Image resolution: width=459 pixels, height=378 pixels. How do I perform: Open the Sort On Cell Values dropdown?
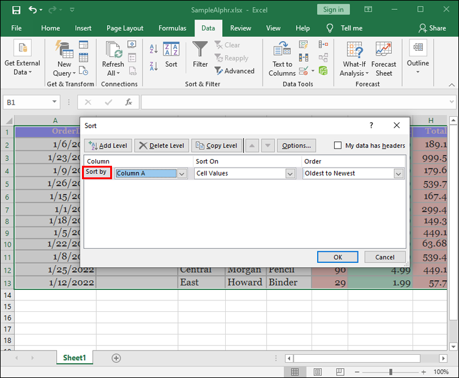(x=290, y=174)
